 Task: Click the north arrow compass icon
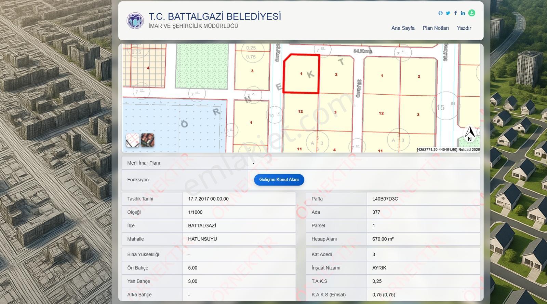click(470, 134)
